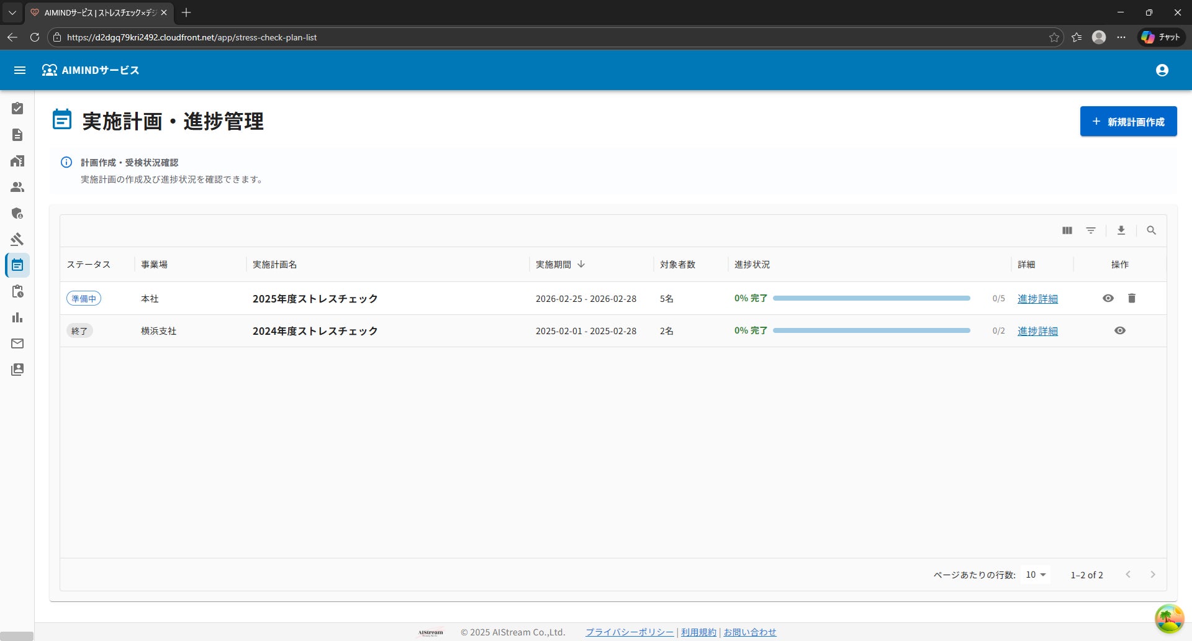Select the document icon in sidebar
This screenshot has width=1192, height=641.
click(x=17, y=135)
